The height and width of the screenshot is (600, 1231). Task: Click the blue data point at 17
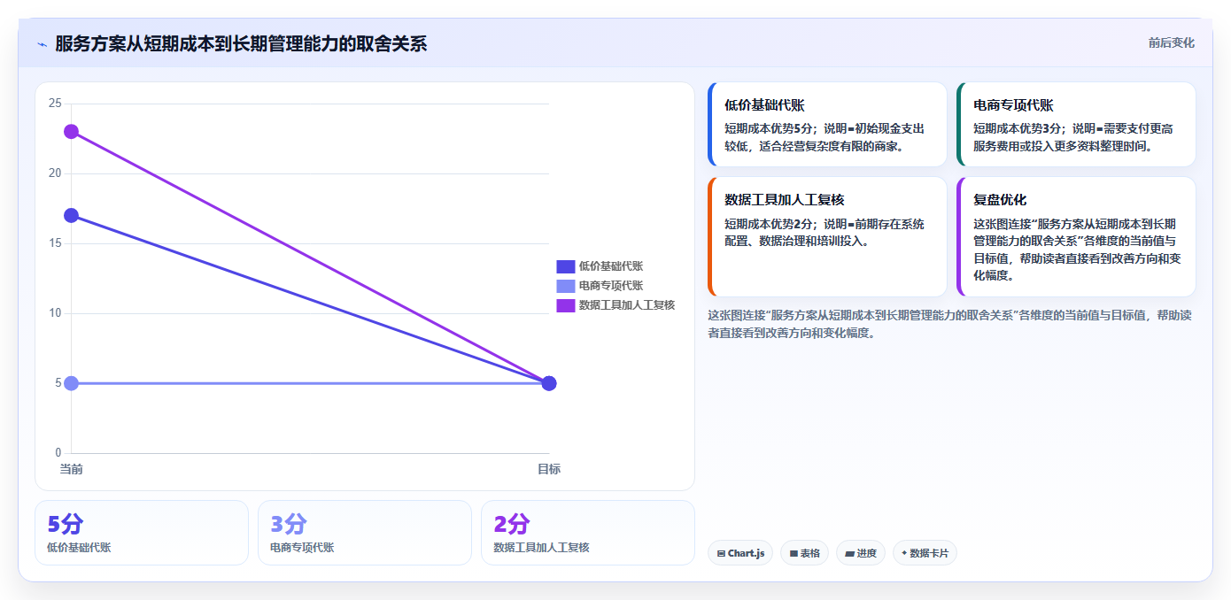[71, 216]
